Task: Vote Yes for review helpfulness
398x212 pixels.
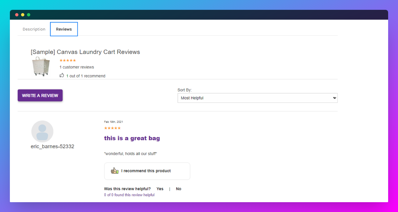Action: coord(160,189)
